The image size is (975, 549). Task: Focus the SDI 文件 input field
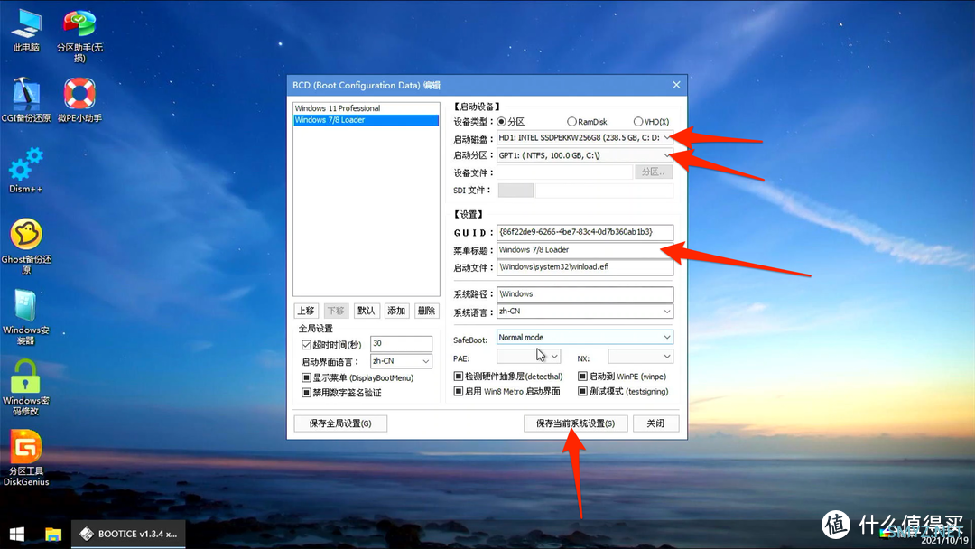[x=604, y=191]
